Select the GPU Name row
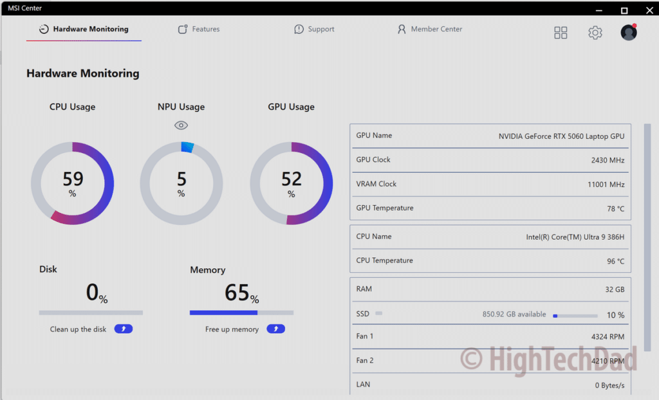 tap(490, 136)
